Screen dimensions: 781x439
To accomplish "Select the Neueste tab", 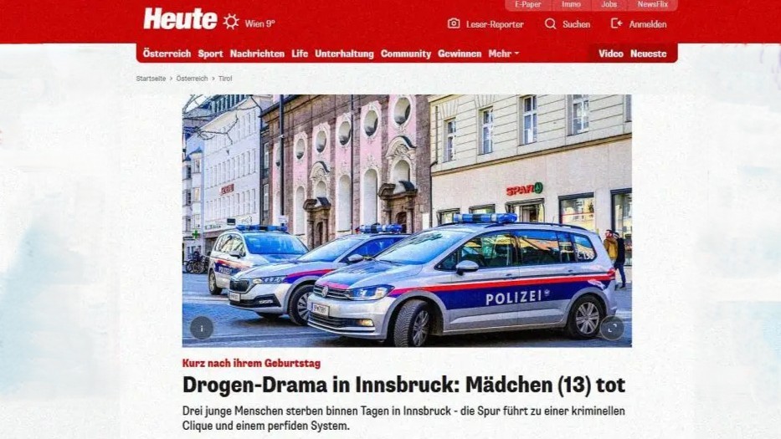I will click(648, 54).
